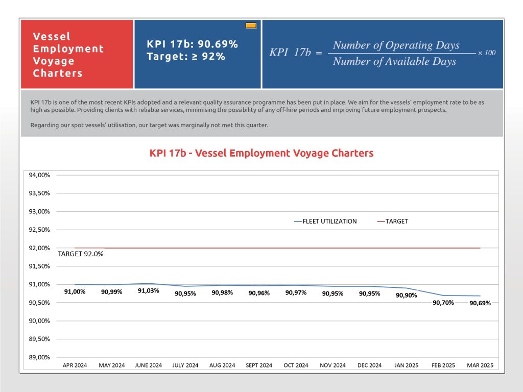The width and height of the screenshot is (523, 392).
Task: Click the 90,50% y-axis value
Action: tap(39, 303)
